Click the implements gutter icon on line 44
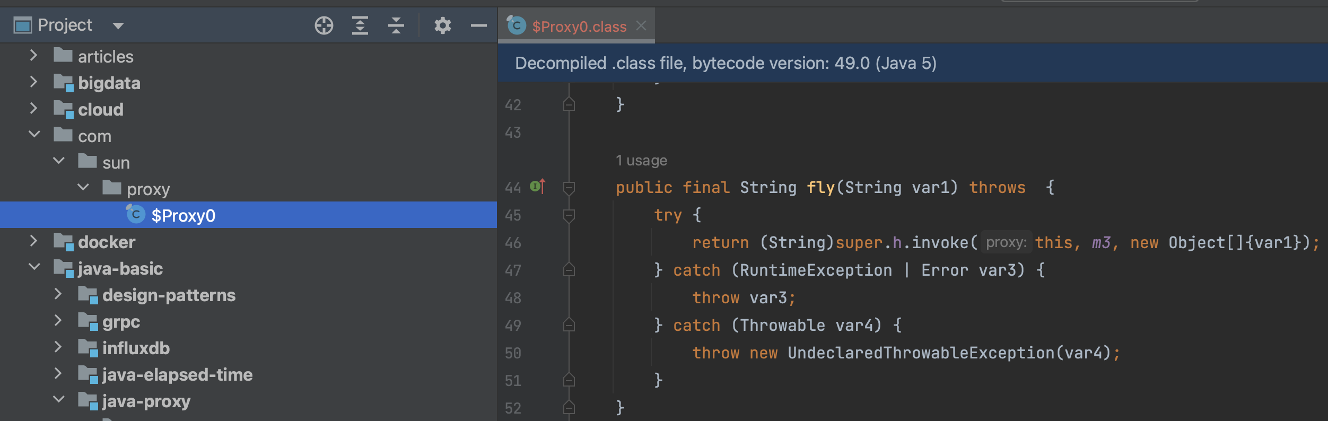The height and width of the screenshot is (421, 1328). [x=537, y=187]
